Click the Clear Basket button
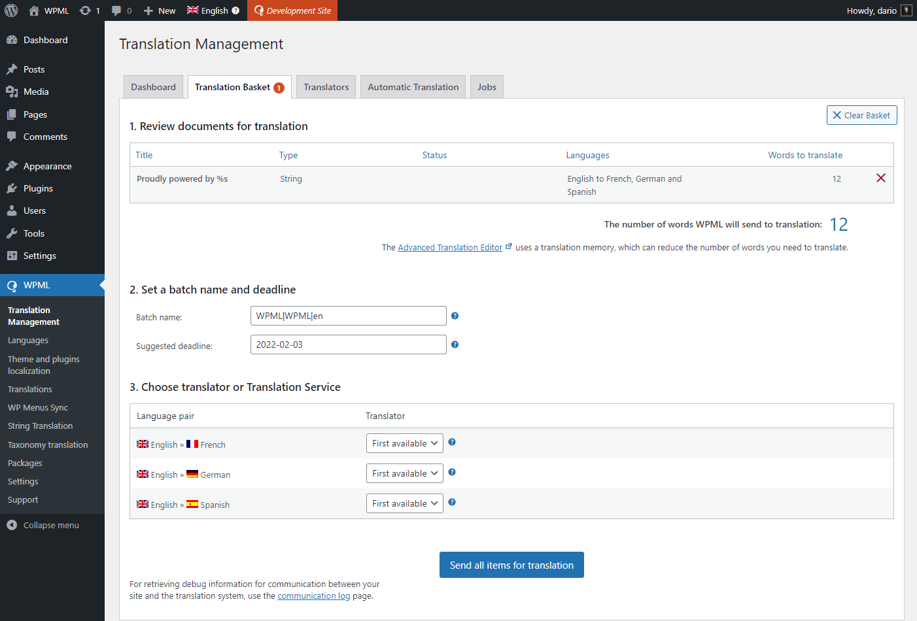This screenshot has height=621, width=917. [862, 115]
